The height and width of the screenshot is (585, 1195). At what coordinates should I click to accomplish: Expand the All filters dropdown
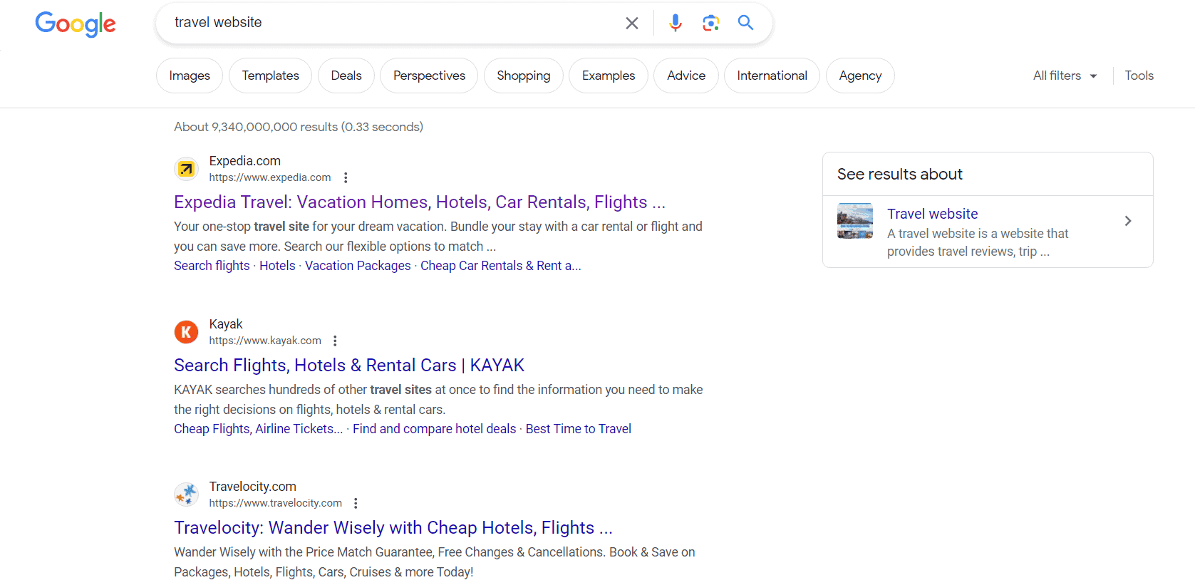tap(1065, 76)
